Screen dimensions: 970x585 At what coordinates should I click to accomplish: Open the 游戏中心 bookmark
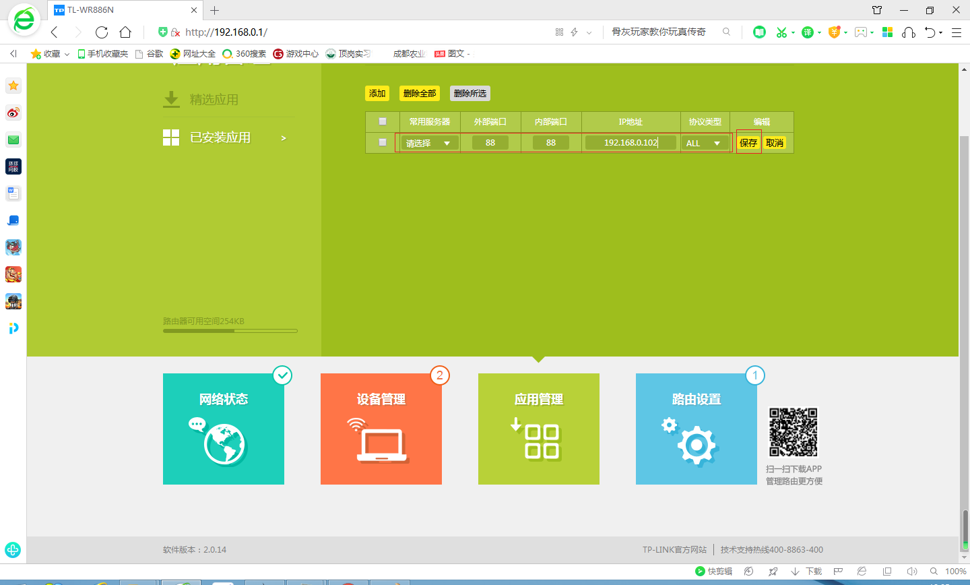[296, 53]
